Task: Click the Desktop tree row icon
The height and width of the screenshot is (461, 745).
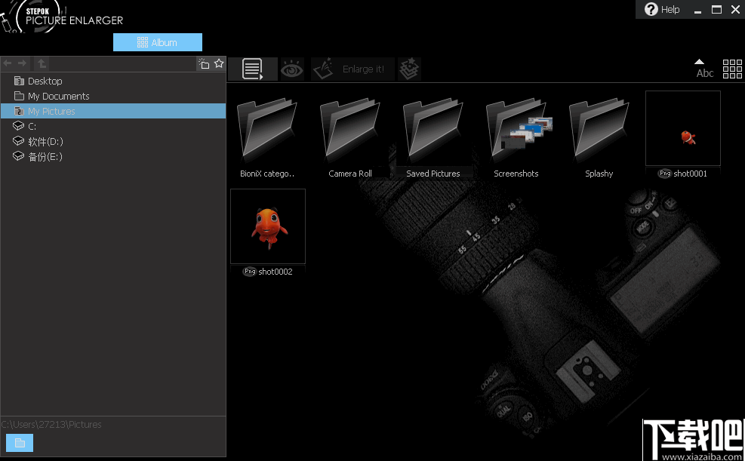Action: pyautogui.click(x=19, y=81)
